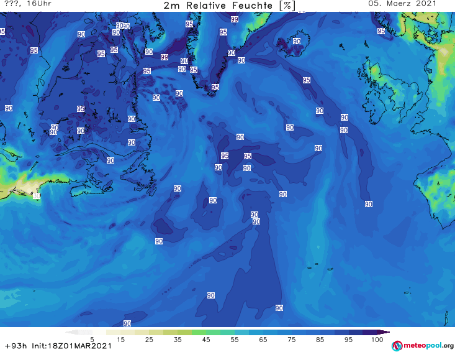Open the meteopool.org link text
This screenshot has height=352, width=455.
tap(428, 345)
